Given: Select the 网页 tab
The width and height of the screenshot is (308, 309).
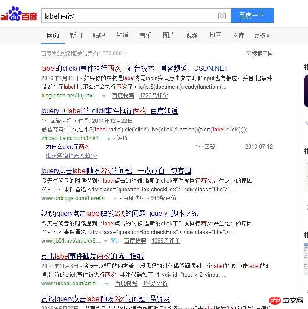Looking at the screenshot, I should [x=53, y=35].
